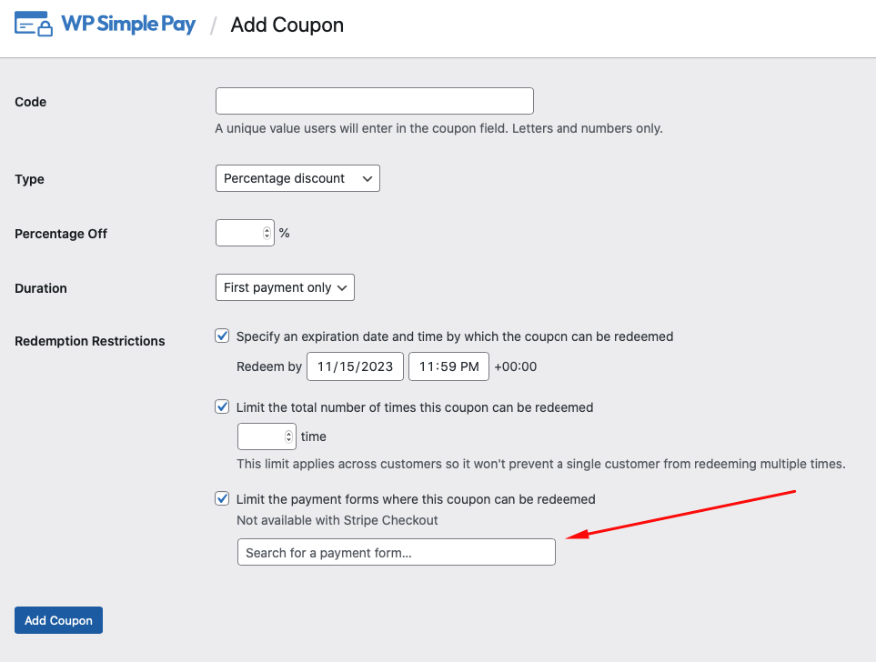
Task: Click the redemption count number field
Action: pyautogui.click(x=267, y=436)
